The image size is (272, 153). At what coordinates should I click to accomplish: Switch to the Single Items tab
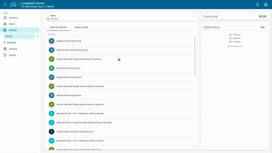click(x=81, y=27)
